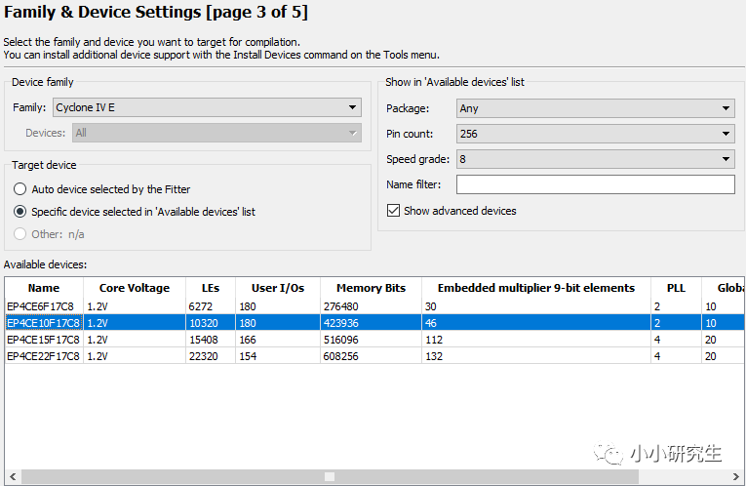Click the Name filter text field
Screen dimensions: 746x486
click(595, 184)
